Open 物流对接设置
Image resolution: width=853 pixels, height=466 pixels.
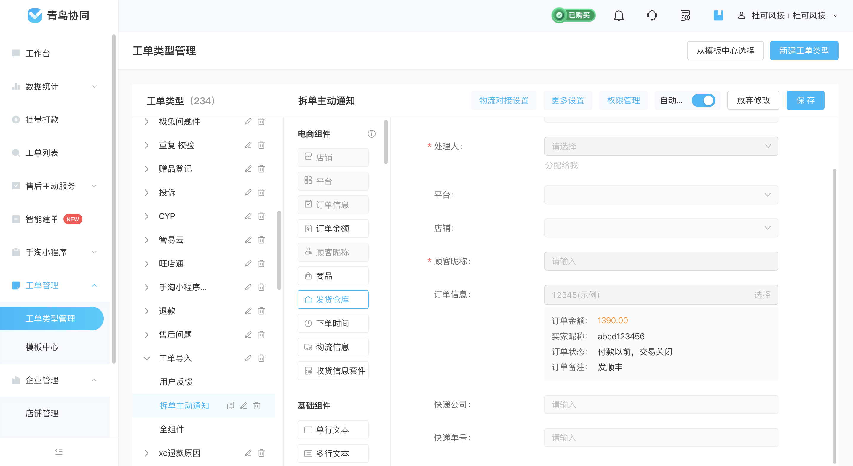504,101
